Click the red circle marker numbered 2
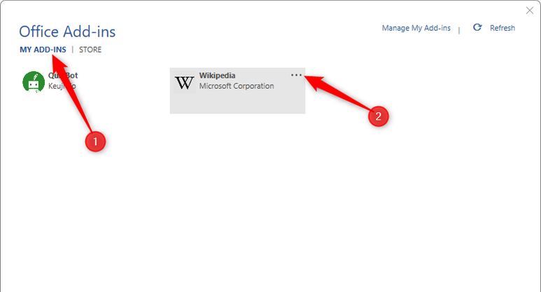The height and width of the screenshot is (292, 541). (x=378, y=116)
